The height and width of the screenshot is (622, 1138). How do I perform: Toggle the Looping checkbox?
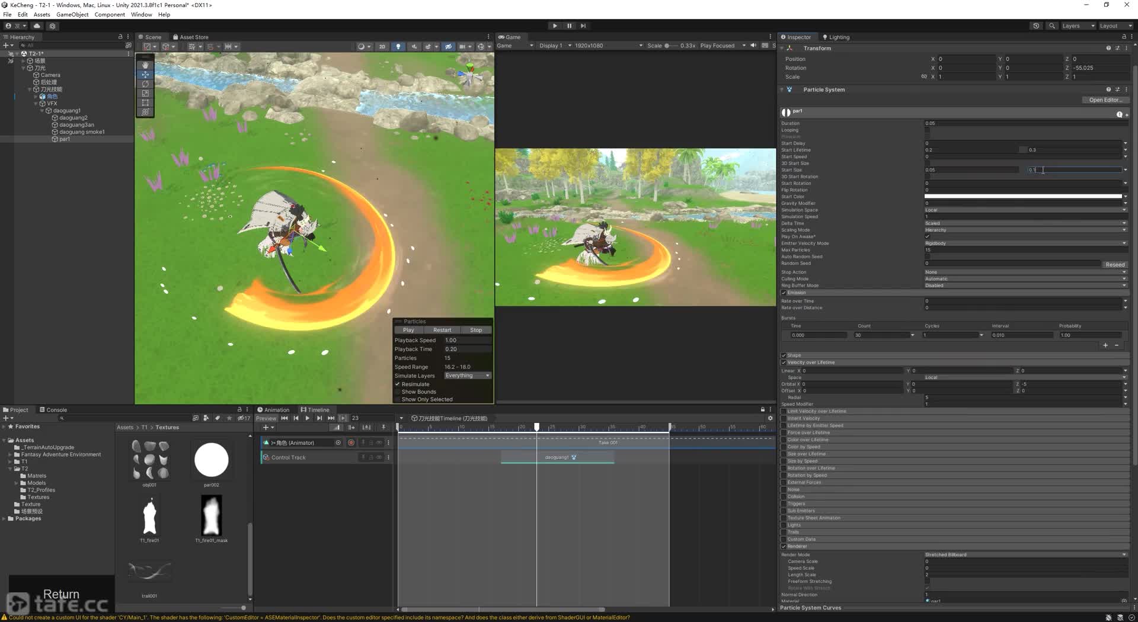point(928,130)
